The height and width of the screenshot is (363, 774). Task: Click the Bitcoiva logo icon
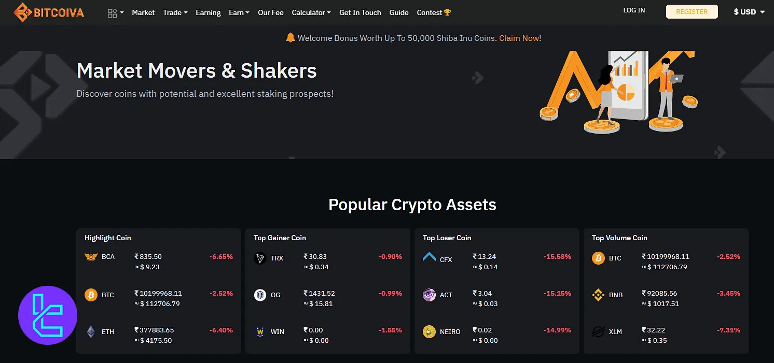[22, 12]
